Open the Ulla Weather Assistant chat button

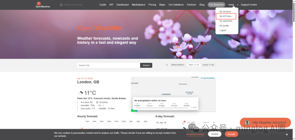click(265, 122)
